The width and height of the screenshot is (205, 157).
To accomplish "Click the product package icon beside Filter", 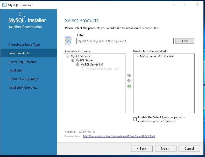I will pyautogui.click(x=68, y=41).
